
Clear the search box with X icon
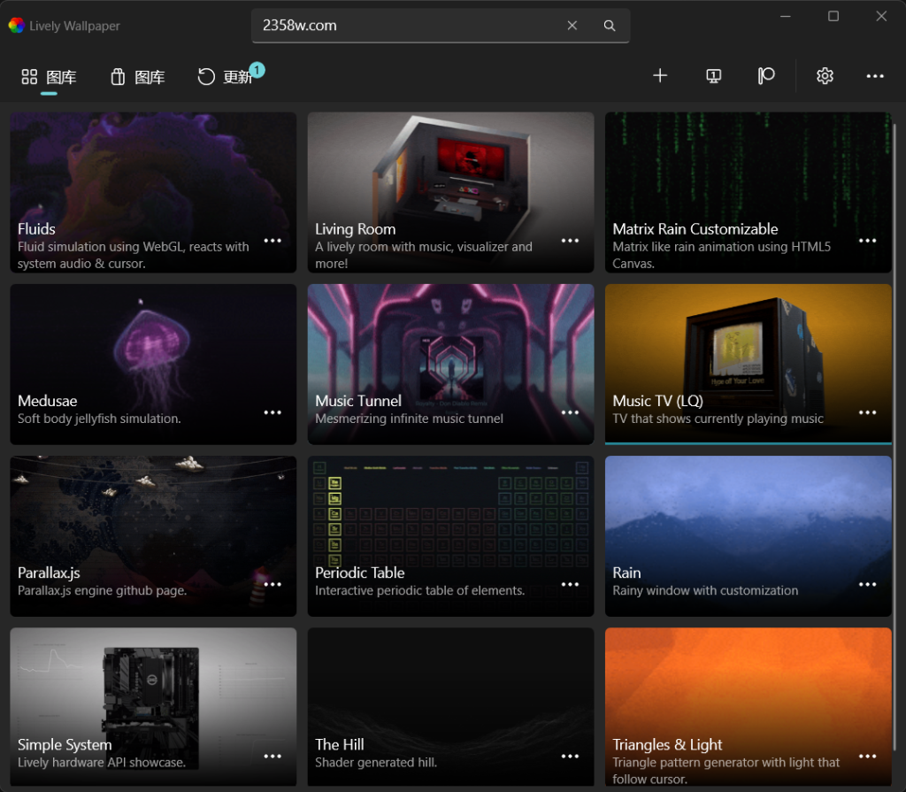(x=572, y=26)
